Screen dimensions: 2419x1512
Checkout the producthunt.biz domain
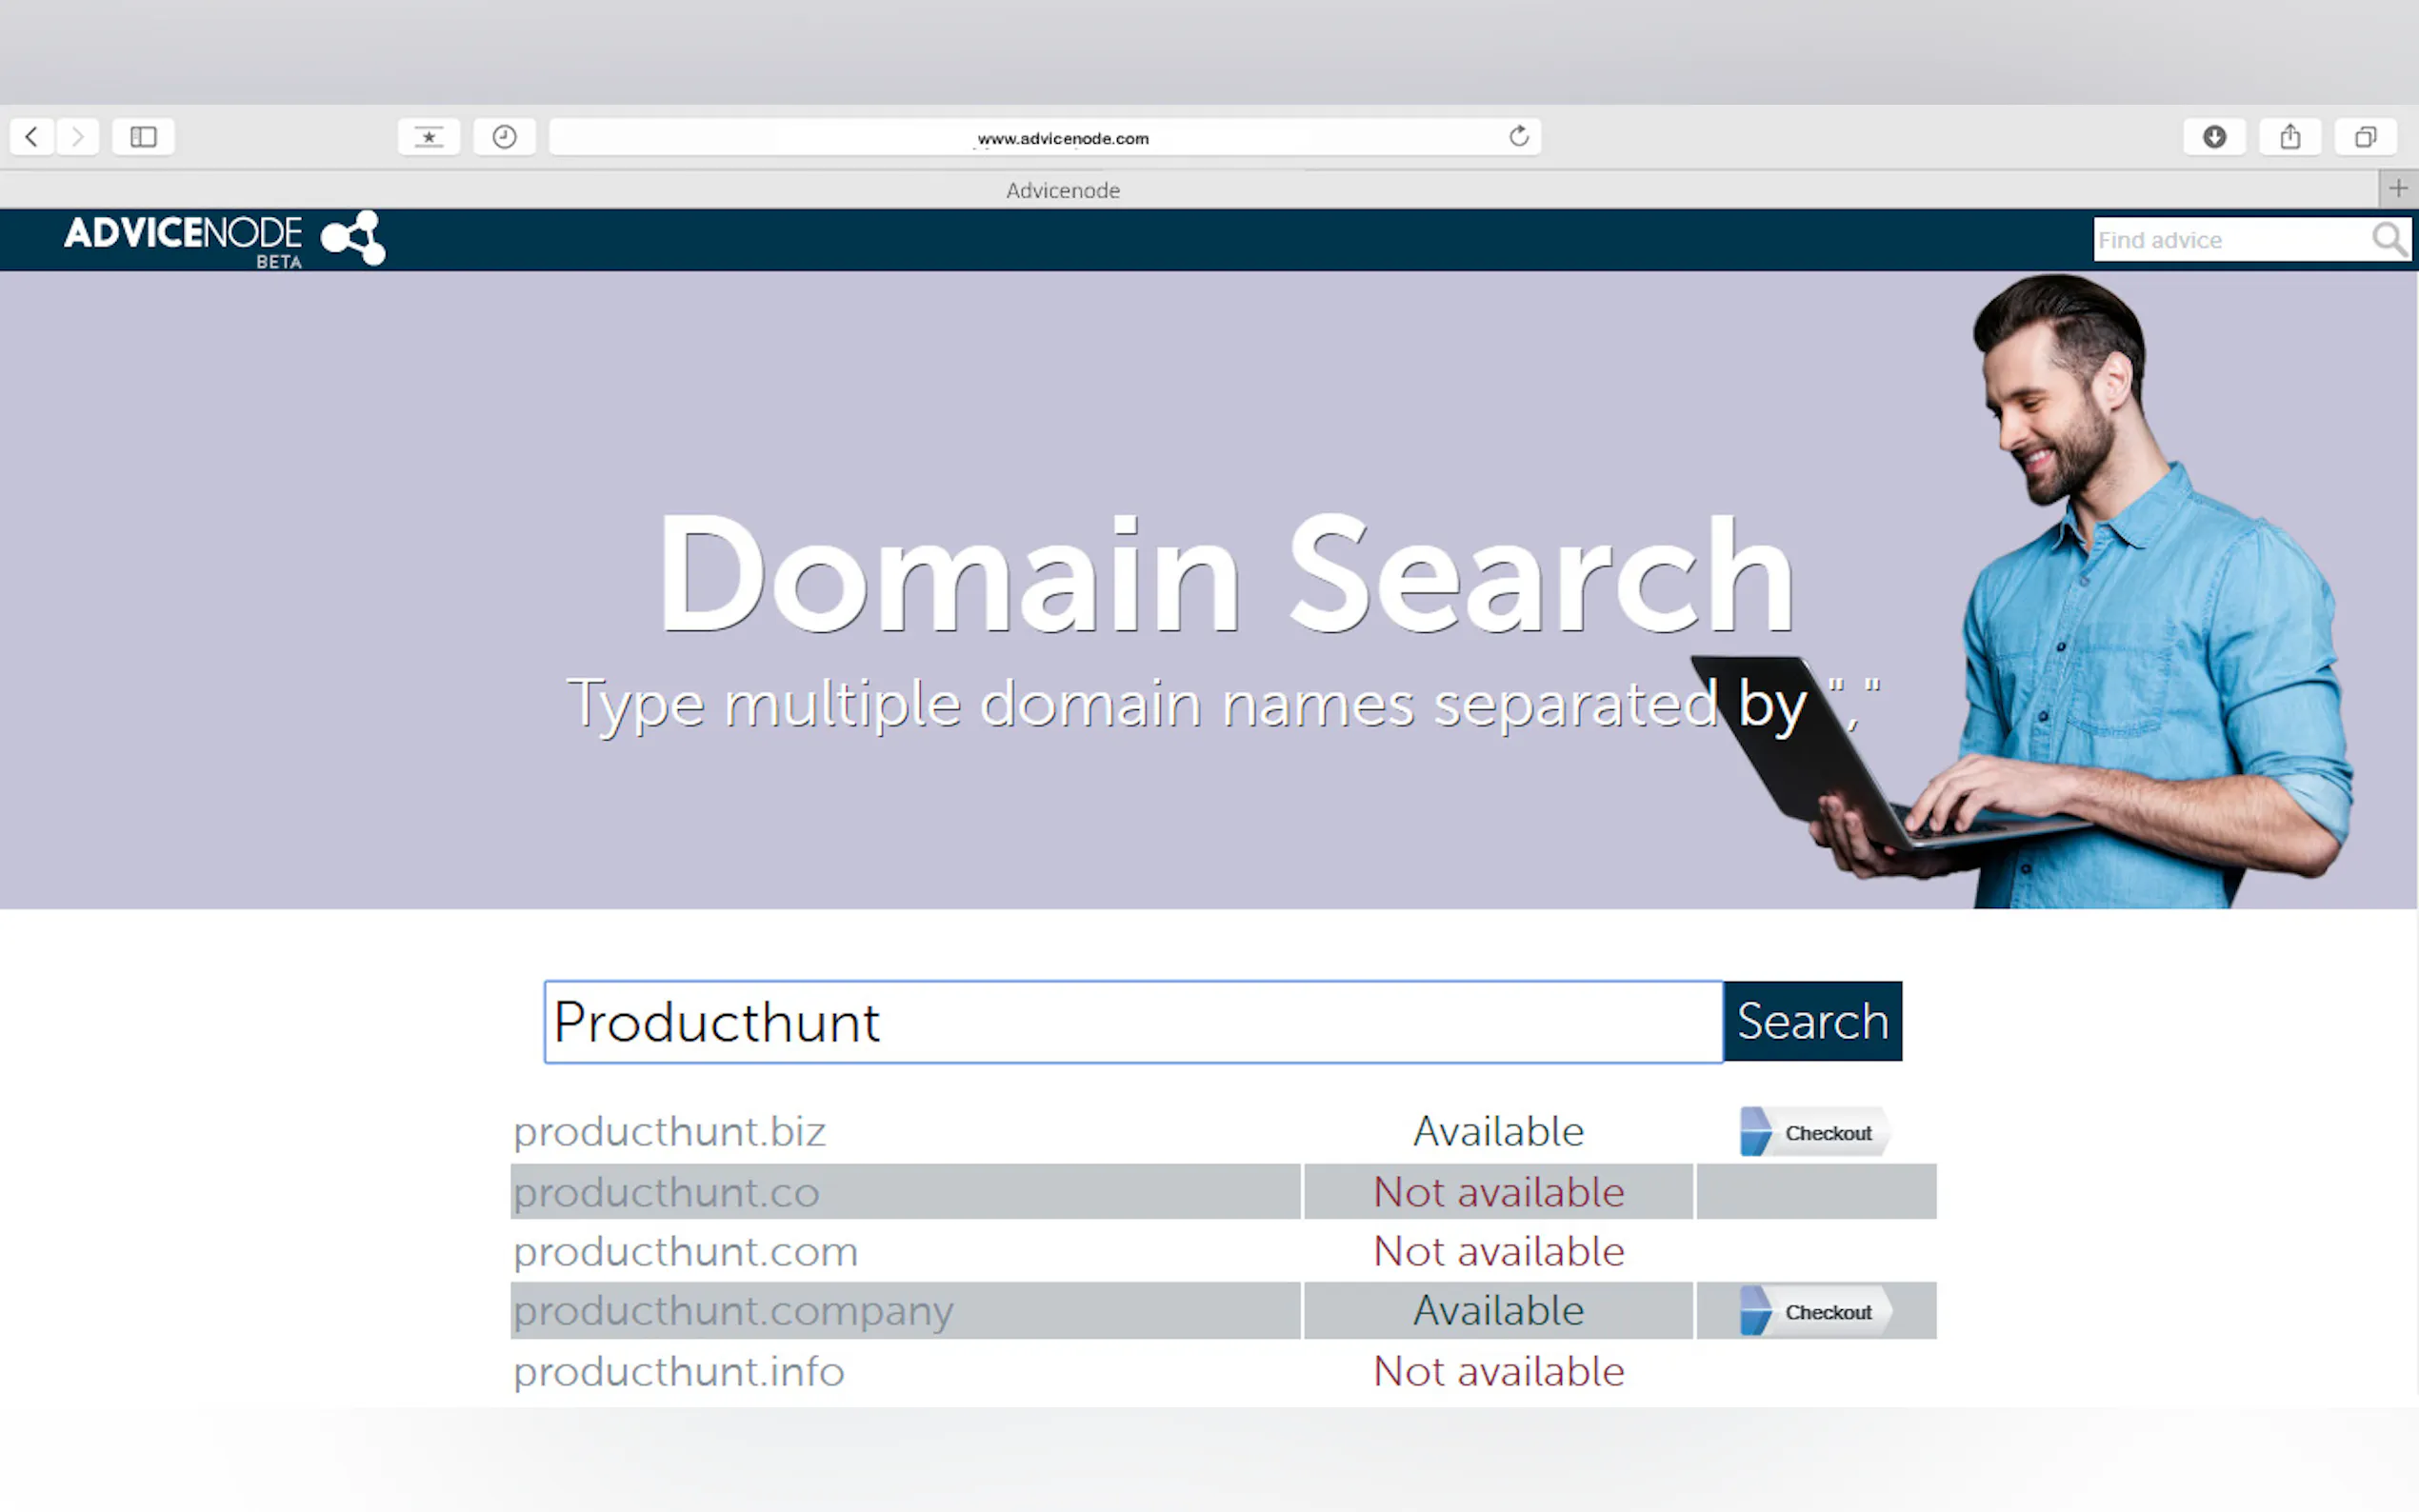pos(1814,1132)
